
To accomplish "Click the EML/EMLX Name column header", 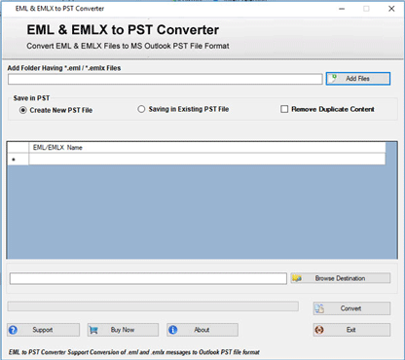I will click(x=207, y=148).
